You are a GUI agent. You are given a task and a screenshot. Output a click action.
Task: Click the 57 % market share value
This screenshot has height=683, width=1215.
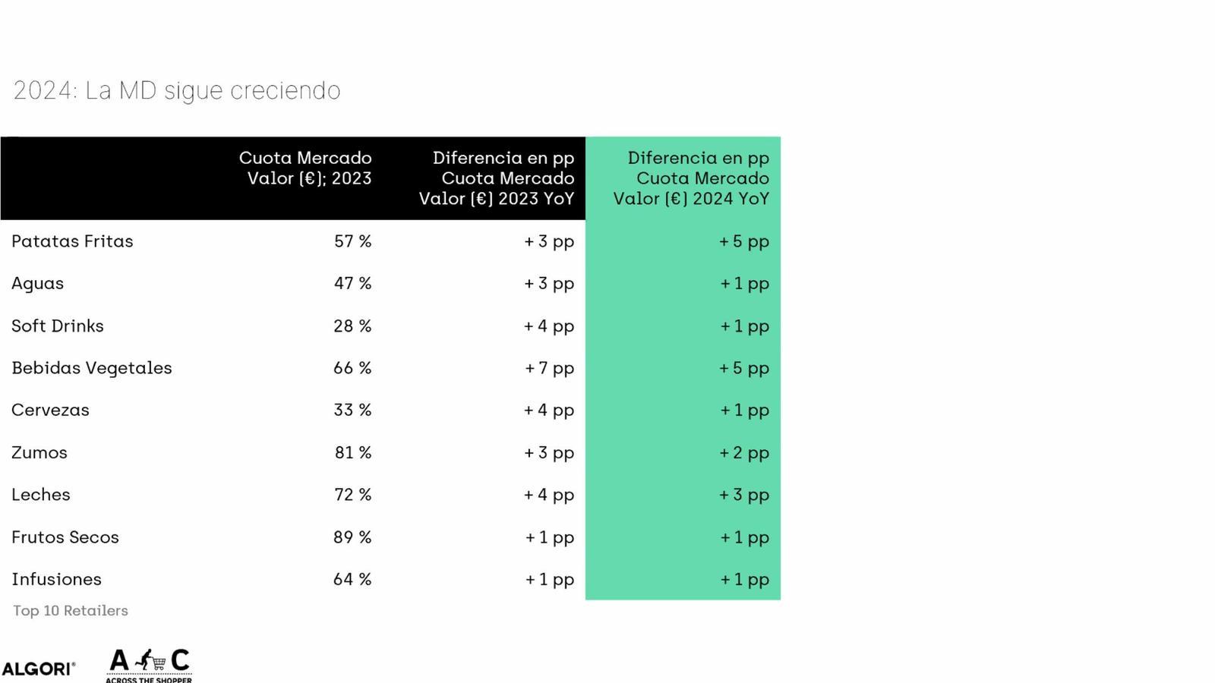pos(352,241)
